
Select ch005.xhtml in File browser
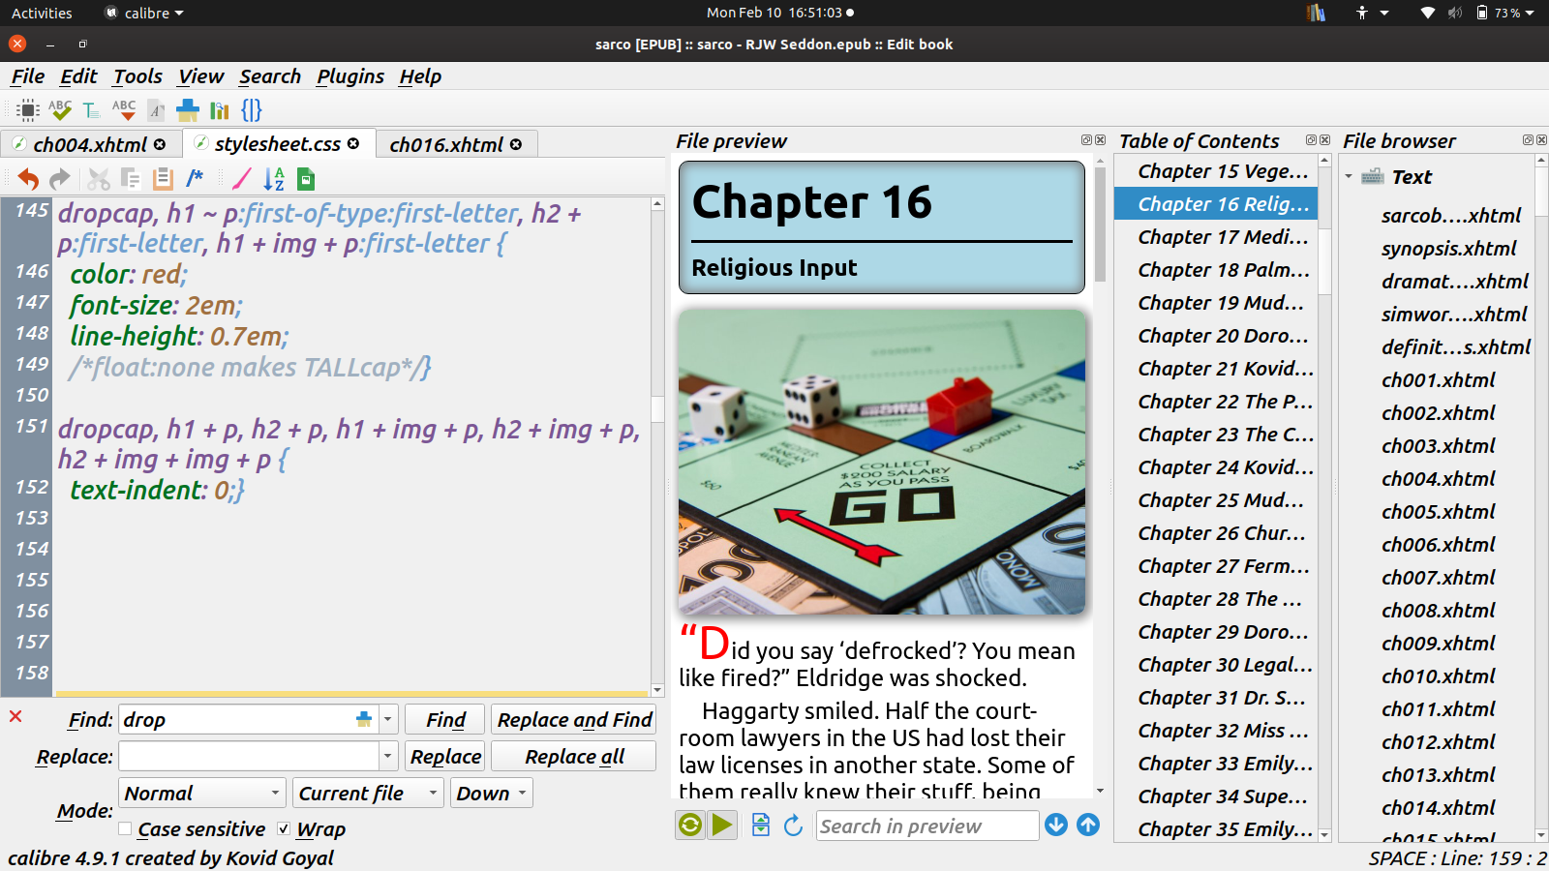(1438, 512)
